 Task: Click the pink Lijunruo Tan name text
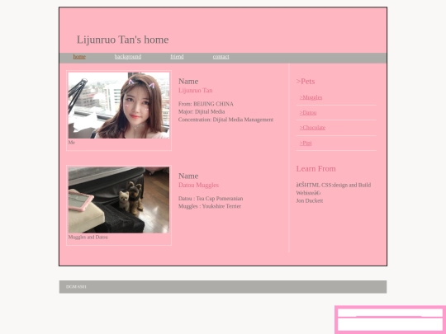(196, 91)
